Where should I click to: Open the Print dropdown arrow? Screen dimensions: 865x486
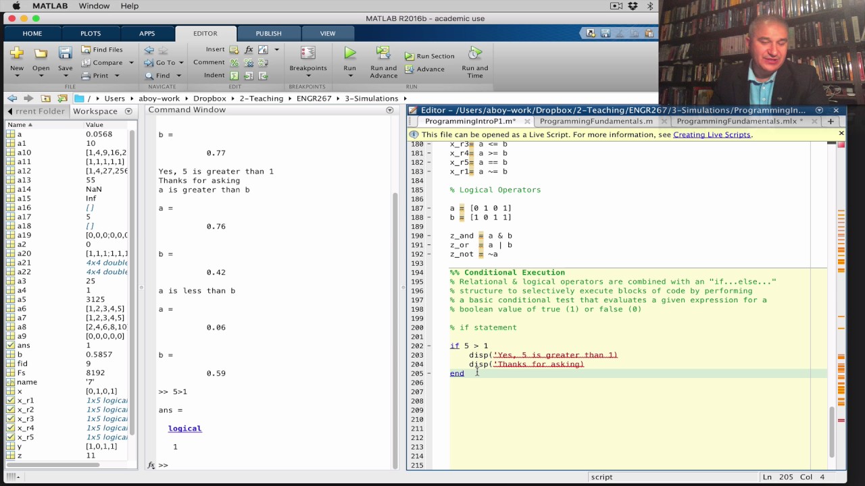point(117,76)
